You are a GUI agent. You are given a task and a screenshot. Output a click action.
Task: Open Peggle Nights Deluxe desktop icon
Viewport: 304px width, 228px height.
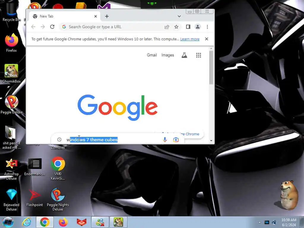[x=58, y=199]
